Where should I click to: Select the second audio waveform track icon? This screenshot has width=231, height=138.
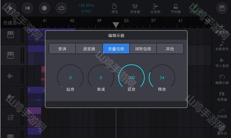coord(10,97)
